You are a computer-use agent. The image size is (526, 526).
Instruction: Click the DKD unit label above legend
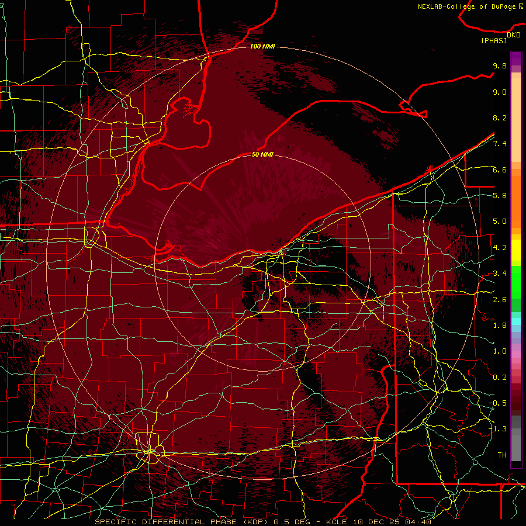514,35
